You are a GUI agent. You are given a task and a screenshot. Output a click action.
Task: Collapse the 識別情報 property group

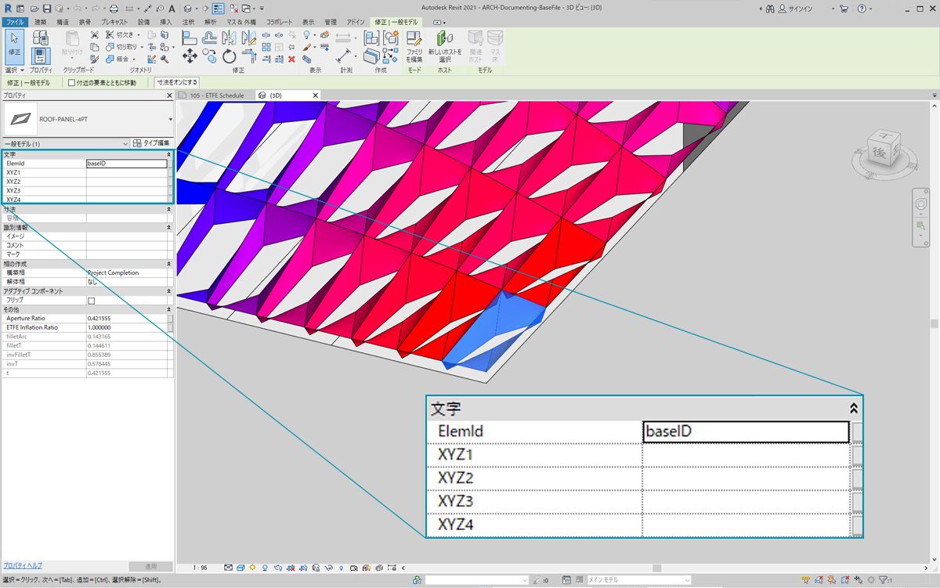point(169,227)
